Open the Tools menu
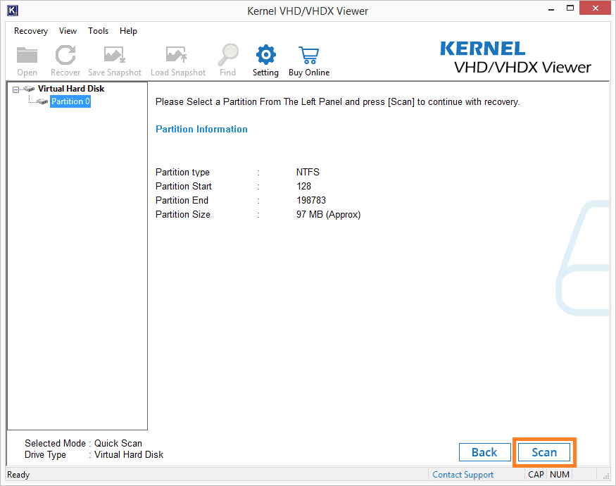Image resolution: width=616 pixels, height=486 pixels. [99, 31]
